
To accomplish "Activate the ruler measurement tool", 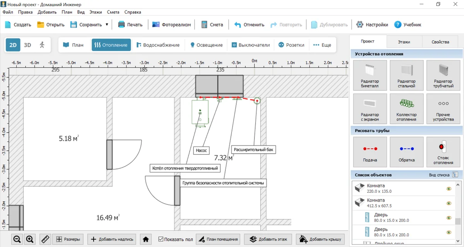I will 46,239.
